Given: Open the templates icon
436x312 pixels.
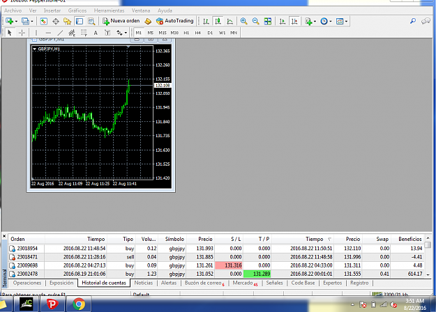Looking at the screenshot, I should [340, 21].
